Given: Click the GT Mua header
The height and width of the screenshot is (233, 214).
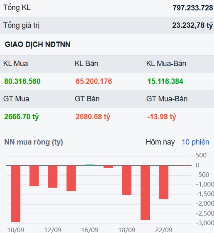Looking at the screenshot, I should [x=16, y=99].
